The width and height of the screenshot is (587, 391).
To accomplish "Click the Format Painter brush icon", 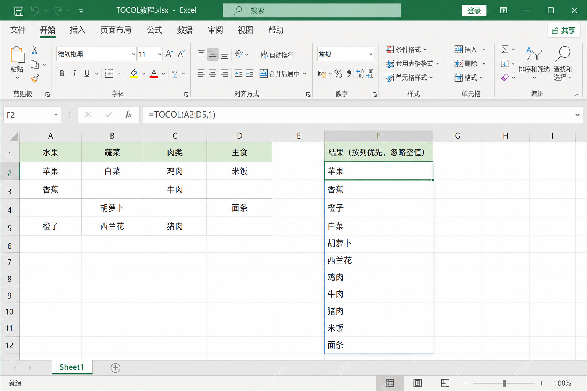I will 35,79.
